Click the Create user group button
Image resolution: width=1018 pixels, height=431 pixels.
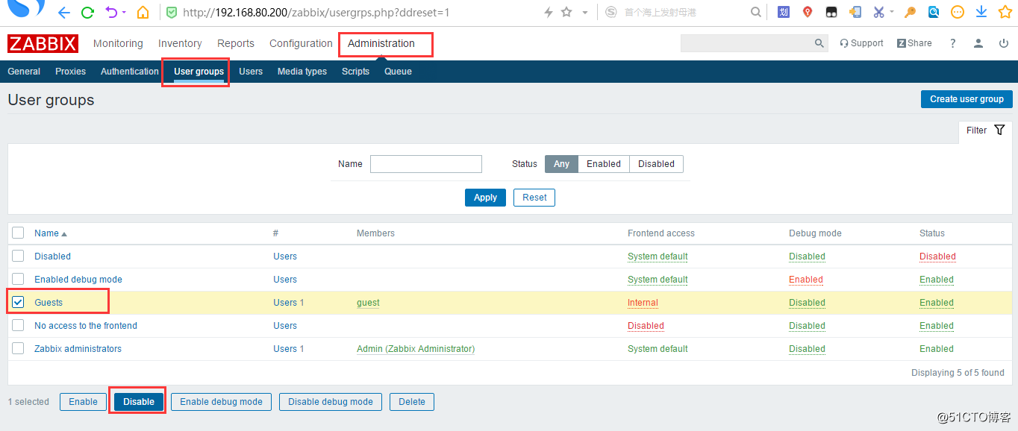point(967,98)
